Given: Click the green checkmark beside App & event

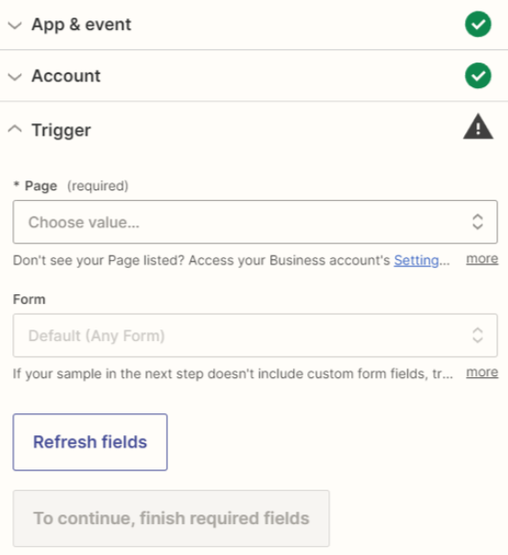Looking at the screenshot, I should (478, 24).
